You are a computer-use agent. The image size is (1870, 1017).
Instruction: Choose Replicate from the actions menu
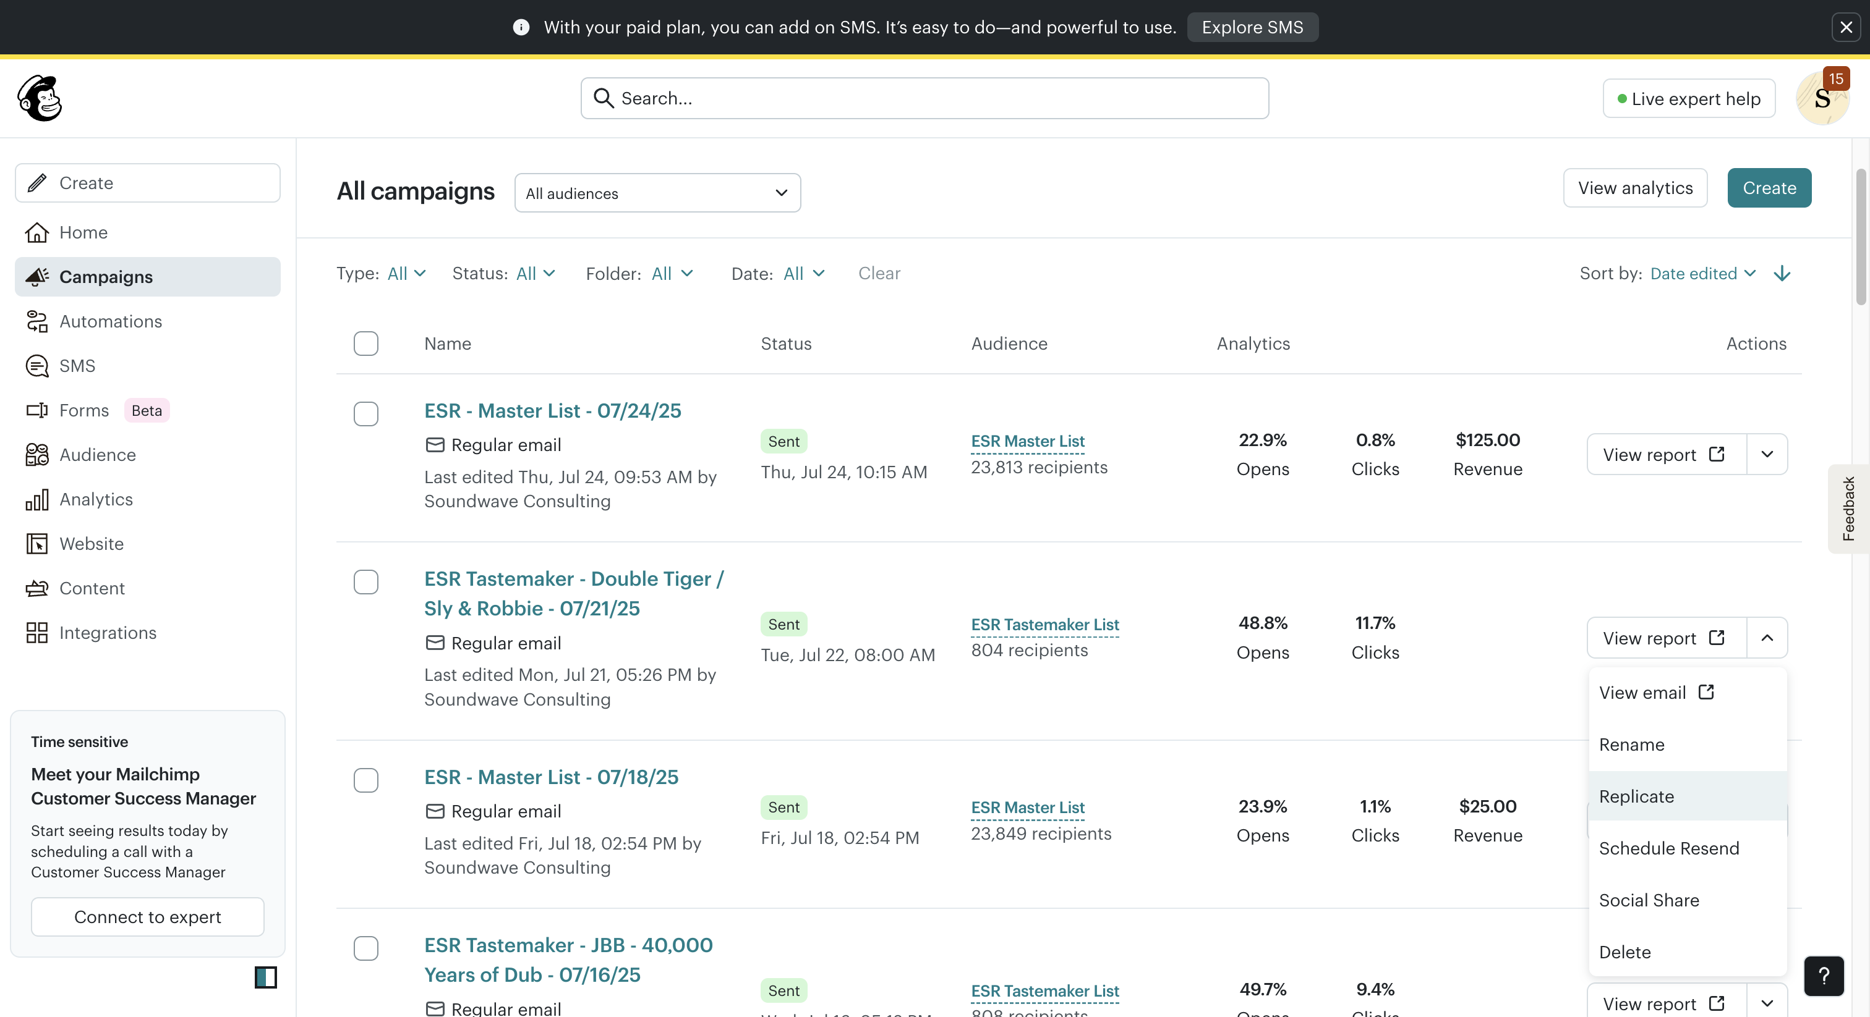(x=1687, y=796)
